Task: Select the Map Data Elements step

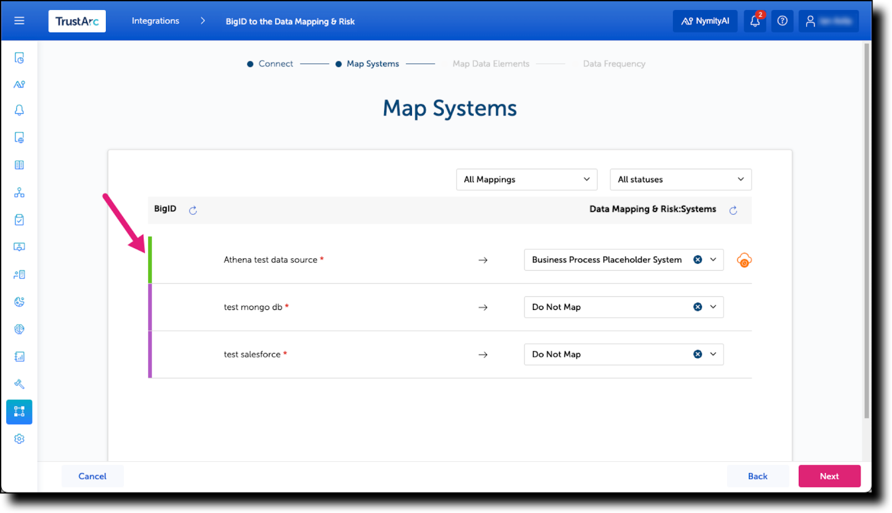Action: tap(491, 64)
